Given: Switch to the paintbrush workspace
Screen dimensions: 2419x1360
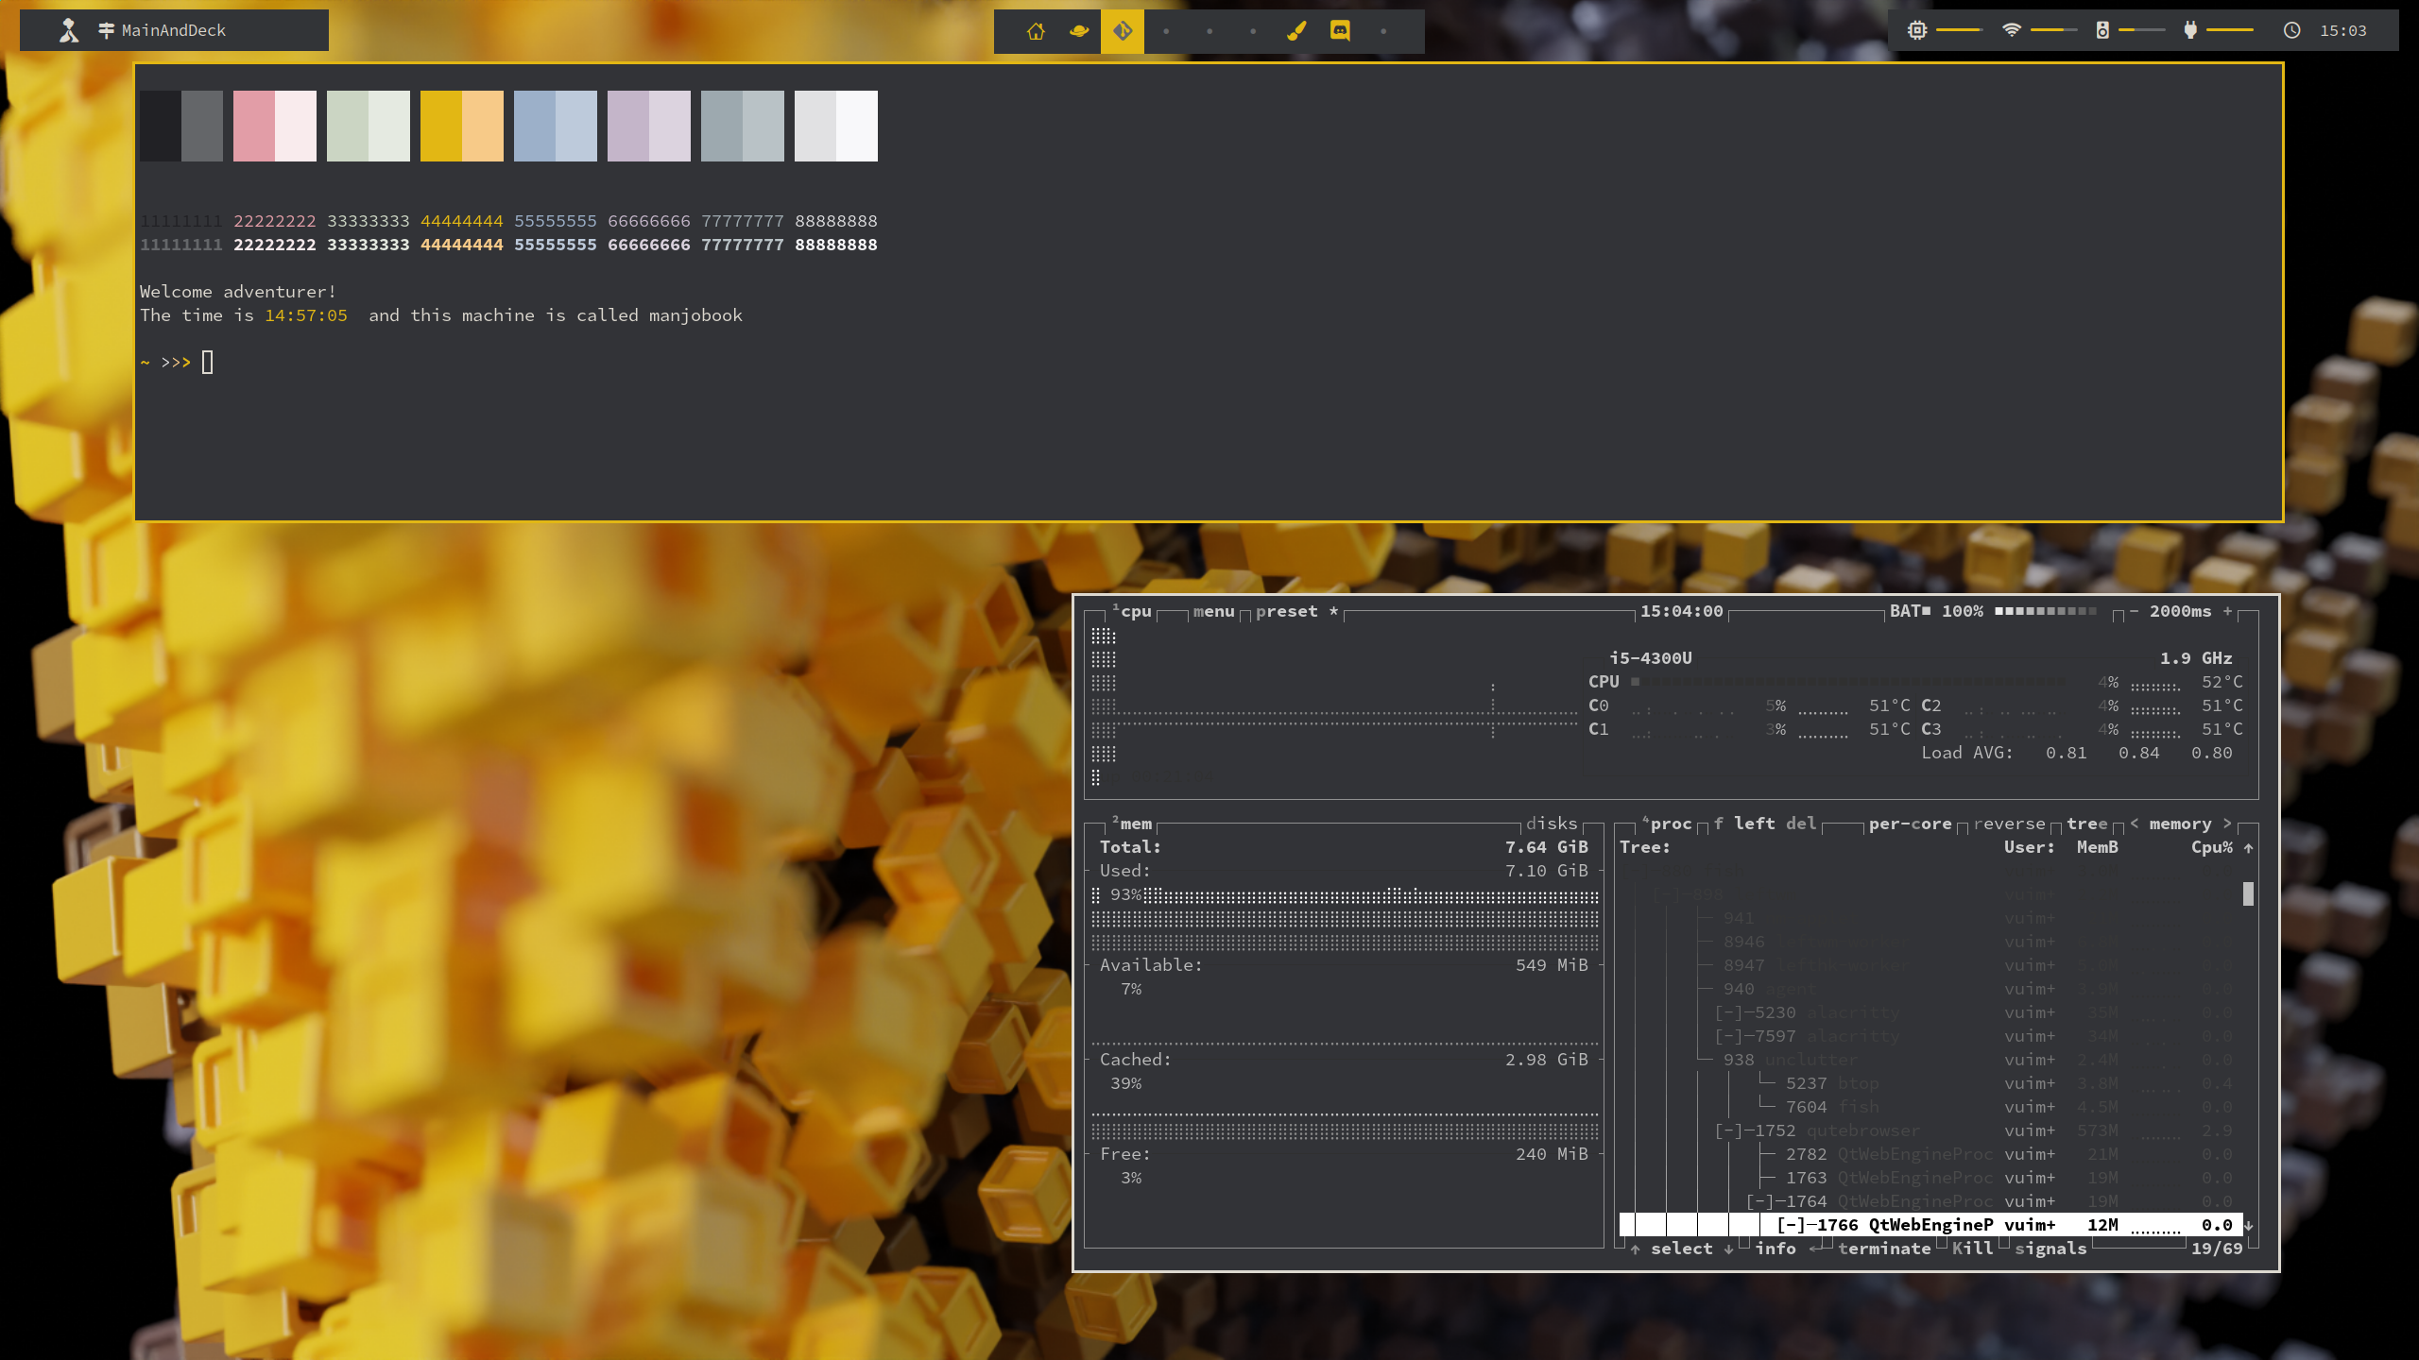Looking at the screenshot, I should [1296, 31].
